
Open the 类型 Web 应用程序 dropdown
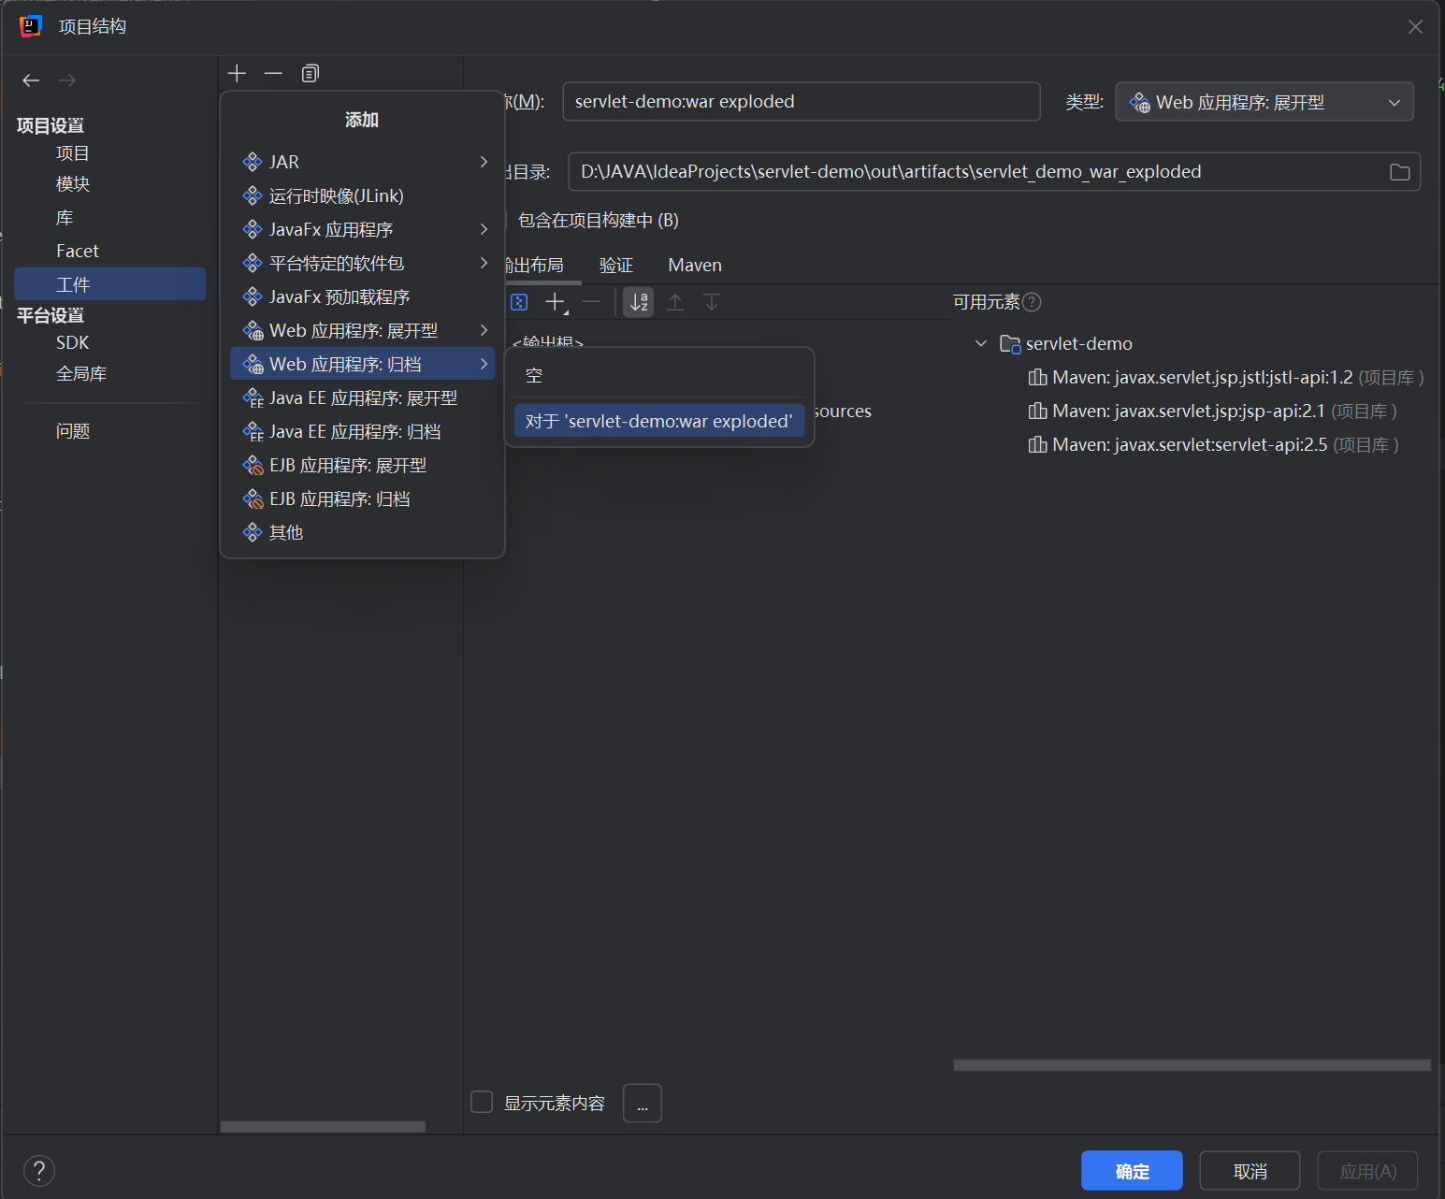coord(1264,102)
